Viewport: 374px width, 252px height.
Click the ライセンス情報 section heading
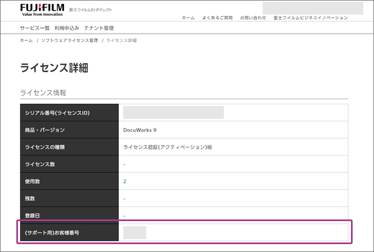point(43,93)
